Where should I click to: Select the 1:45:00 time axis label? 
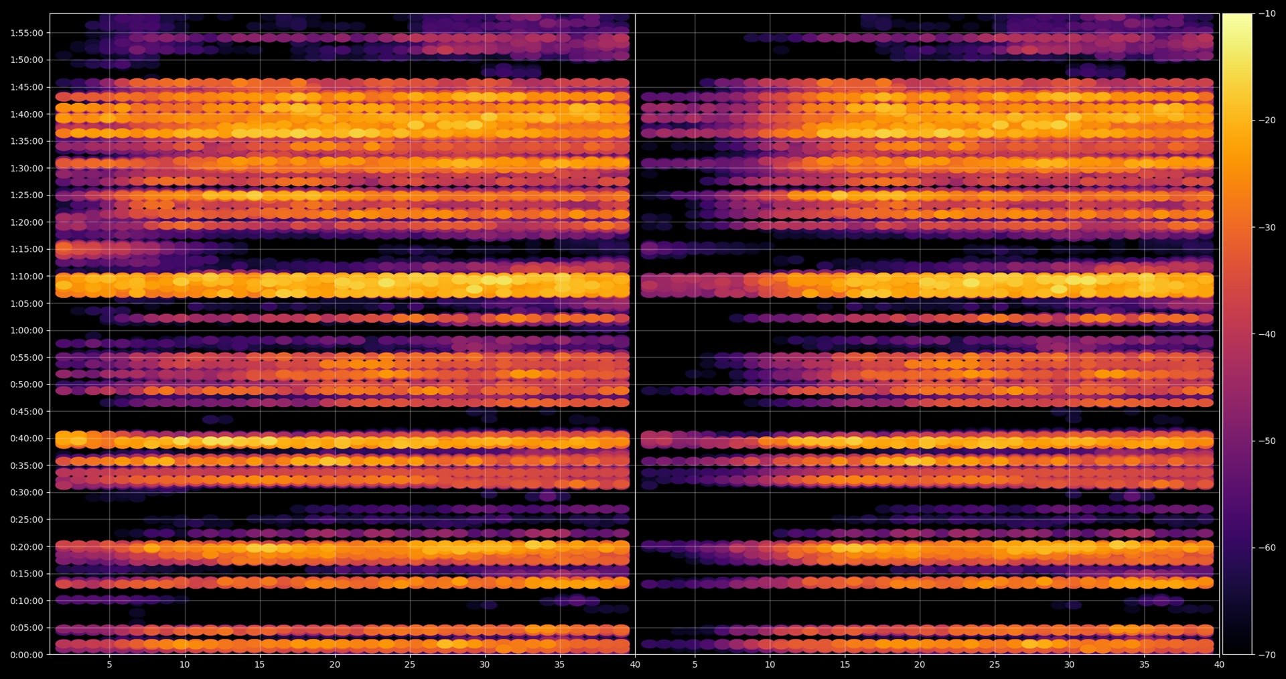pyautogui.click(x=27, y=87)
